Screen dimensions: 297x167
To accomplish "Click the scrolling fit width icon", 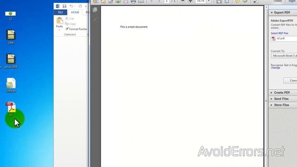I will (x=219, y=1).
